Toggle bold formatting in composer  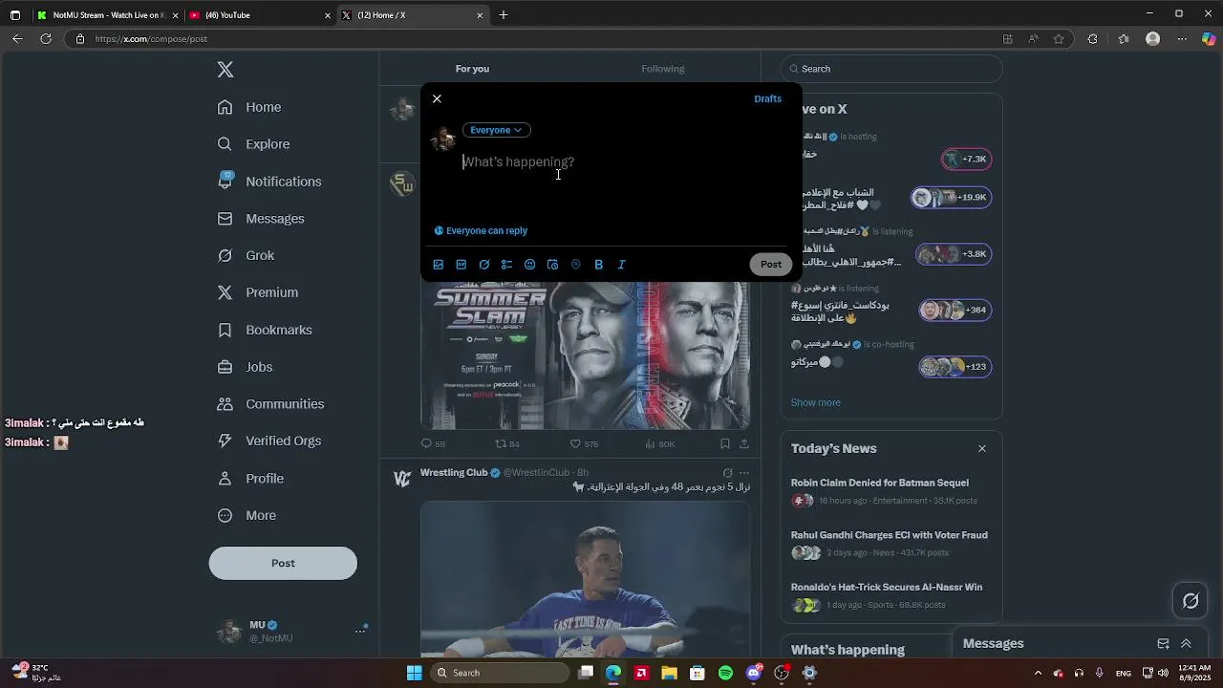pyautogui.click(x=599, y=265)
